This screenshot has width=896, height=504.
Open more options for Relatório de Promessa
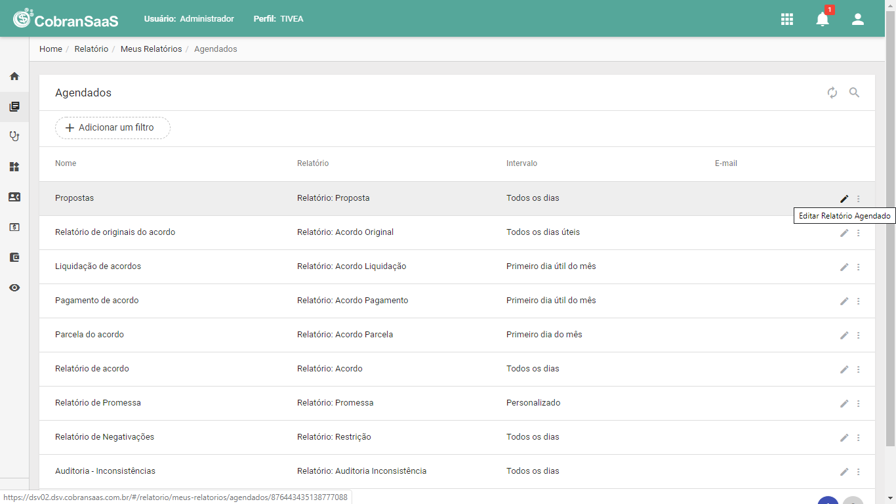[x=859, y=404]
